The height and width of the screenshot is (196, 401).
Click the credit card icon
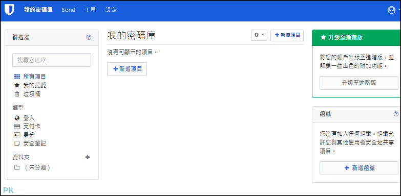(17, 127)
